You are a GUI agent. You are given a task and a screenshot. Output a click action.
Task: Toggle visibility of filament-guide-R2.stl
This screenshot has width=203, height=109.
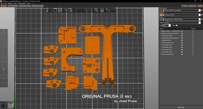(182, 54)
